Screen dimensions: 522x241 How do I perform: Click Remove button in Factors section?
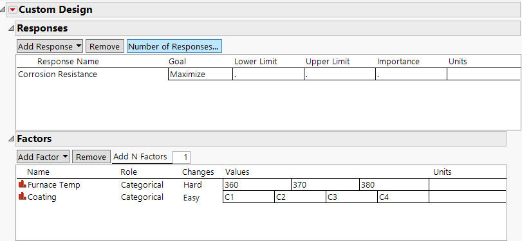coord(91,157)
